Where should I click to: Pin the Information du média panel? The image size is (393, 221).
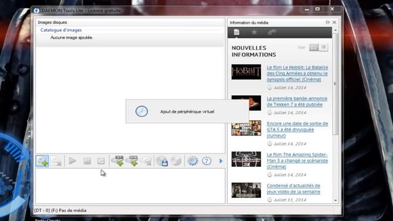tap(327, 22)
